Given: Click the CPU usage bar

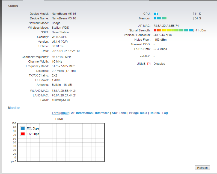Looking at the screenshot, I should click(174, 14).
